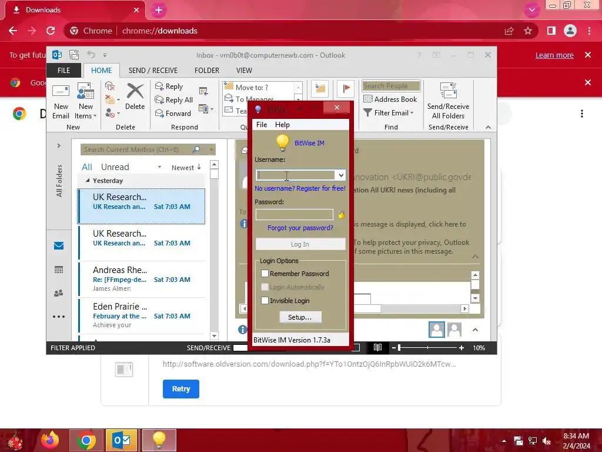602x452 pixels.
Task: Click Reply in the Respond group
Action: [x=169, y=86]
